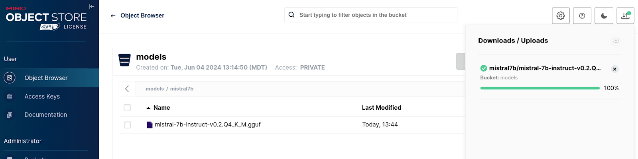Toggle the downloads/uploads panel icon
638x159 pixels.
[625, 16]
